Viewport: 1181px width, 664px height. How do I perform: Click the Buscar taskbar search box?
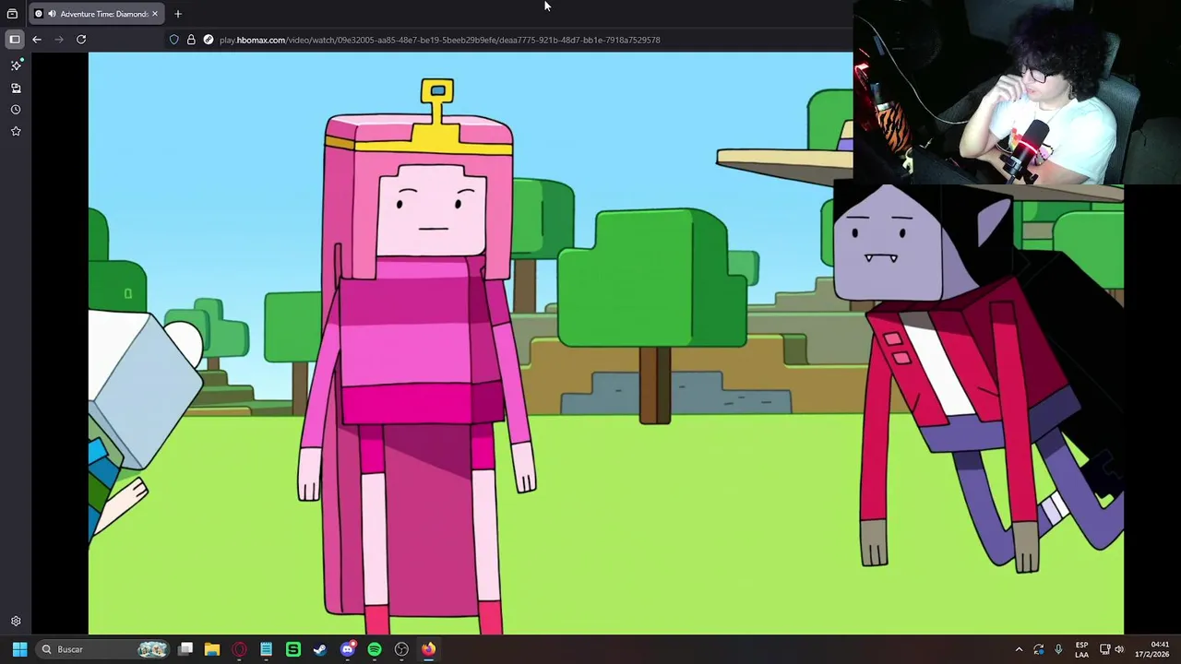point(104,649)
